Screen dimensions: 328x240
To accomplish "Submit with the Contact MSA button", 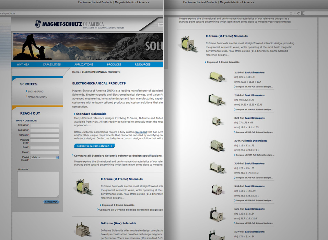I will click(x=51, y=202).
